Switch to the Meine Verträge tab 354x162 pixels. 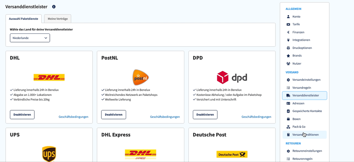(x=58, y=19)
